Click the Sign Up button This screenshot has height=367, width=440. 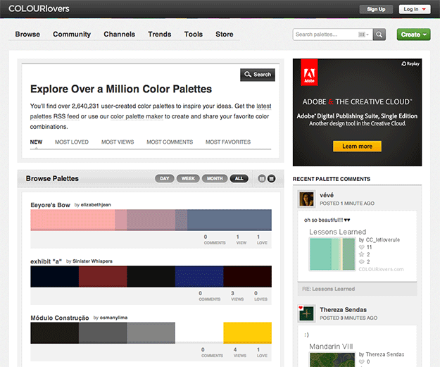[x=377, y=9]
